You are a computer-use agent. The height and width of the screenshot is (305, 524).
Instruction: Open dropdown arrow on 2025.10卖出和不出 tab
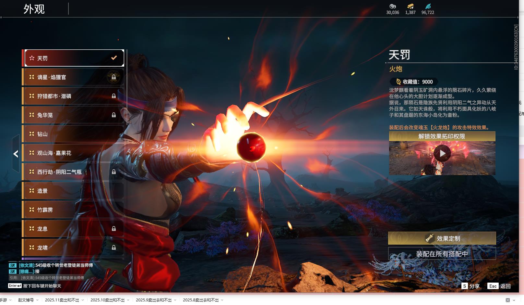pos(128,300)
